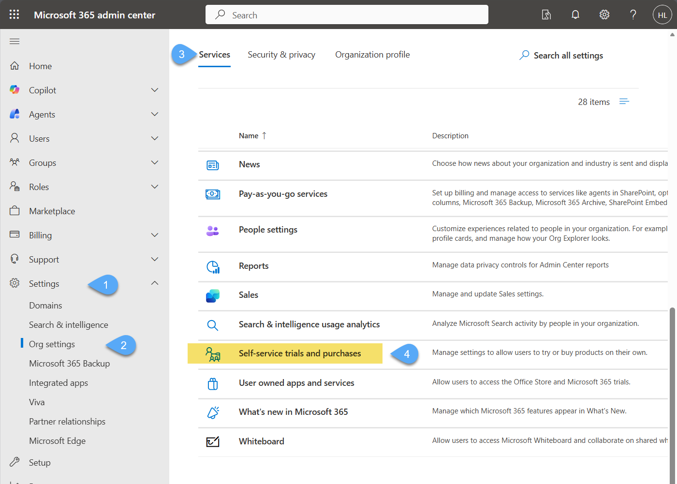Viewport: 677px width, 484px height.
Task: Click the Reports chart icon
Action: click(213, 267)
